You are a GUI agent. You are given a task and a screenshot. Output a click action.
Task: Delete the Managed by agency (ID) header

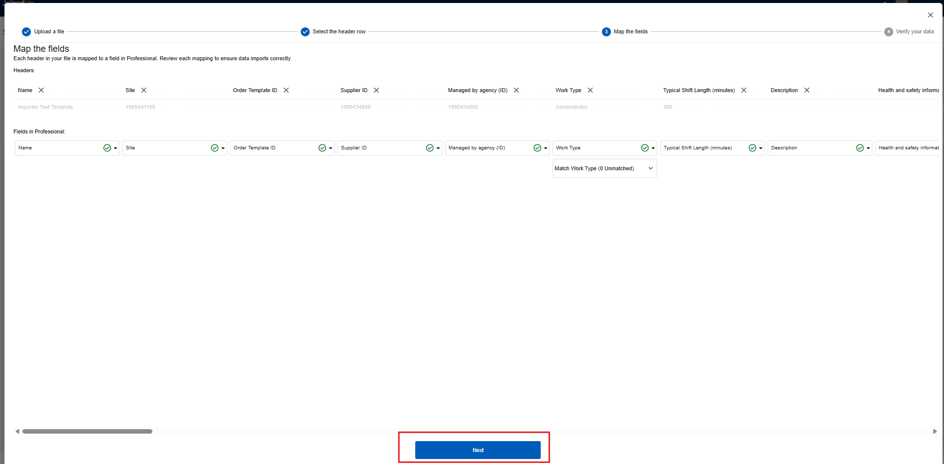tap(516, 90)
